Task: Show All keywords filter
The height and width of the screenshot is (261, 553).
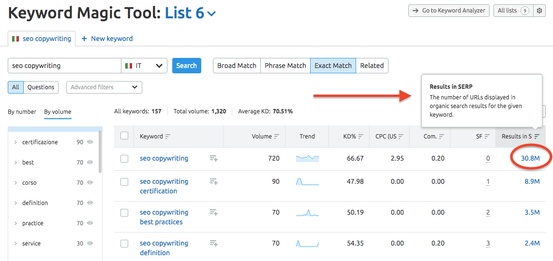Action: (15, 87)
